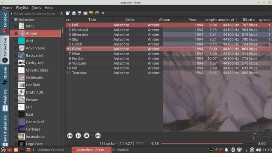This screenshot has height=153, width=272.
Task: Load a playlist via the blue tray icon
Action: 74,13
